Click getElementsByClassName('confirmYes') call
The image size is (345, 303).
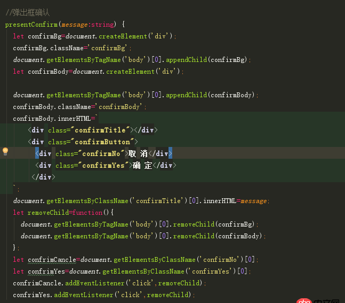coord(169,271)
